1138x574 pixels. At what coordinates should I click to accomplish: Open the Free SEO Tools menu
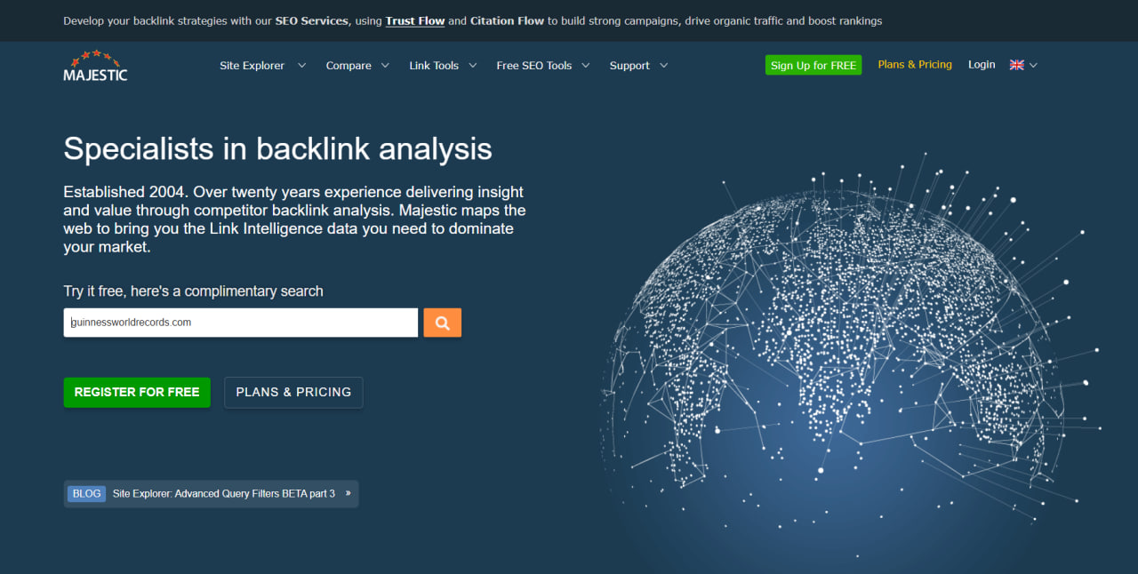pyautogui.click(x=534, y=66)
